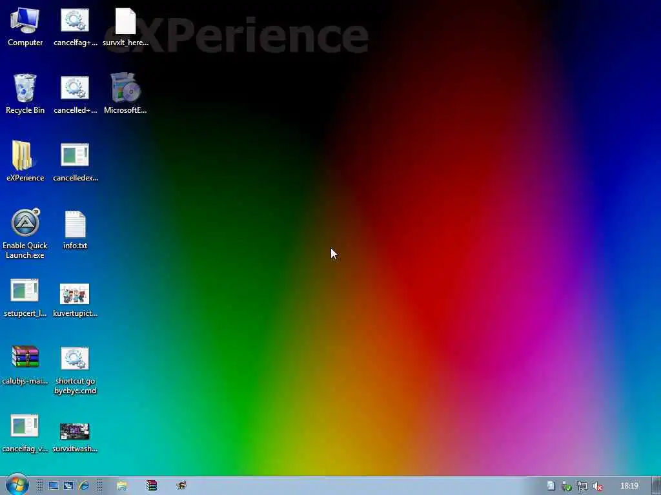Select the info.txt text file
The image size is (661, 495).
coord(75,230)
